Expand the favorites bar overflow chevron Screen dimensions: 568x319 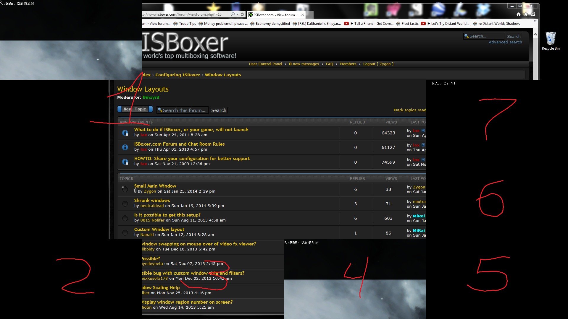point(535,22)
